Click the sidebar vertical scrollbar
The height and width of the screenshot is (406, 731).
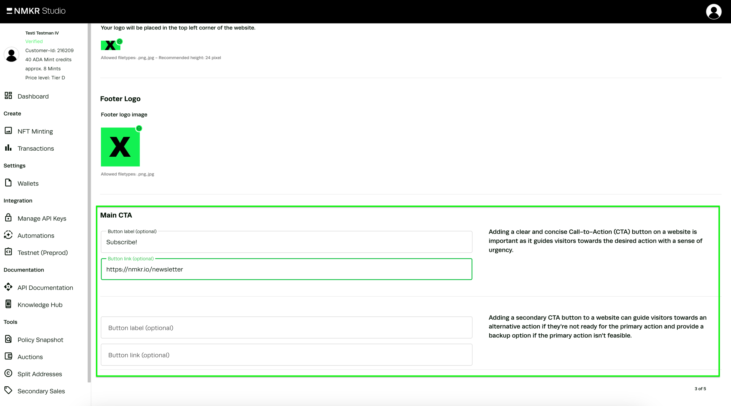(89, 203)
